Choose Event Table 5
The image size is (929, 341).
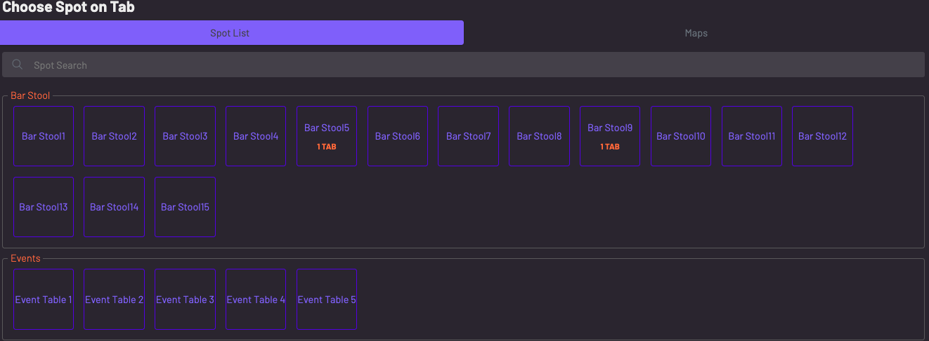327,300
